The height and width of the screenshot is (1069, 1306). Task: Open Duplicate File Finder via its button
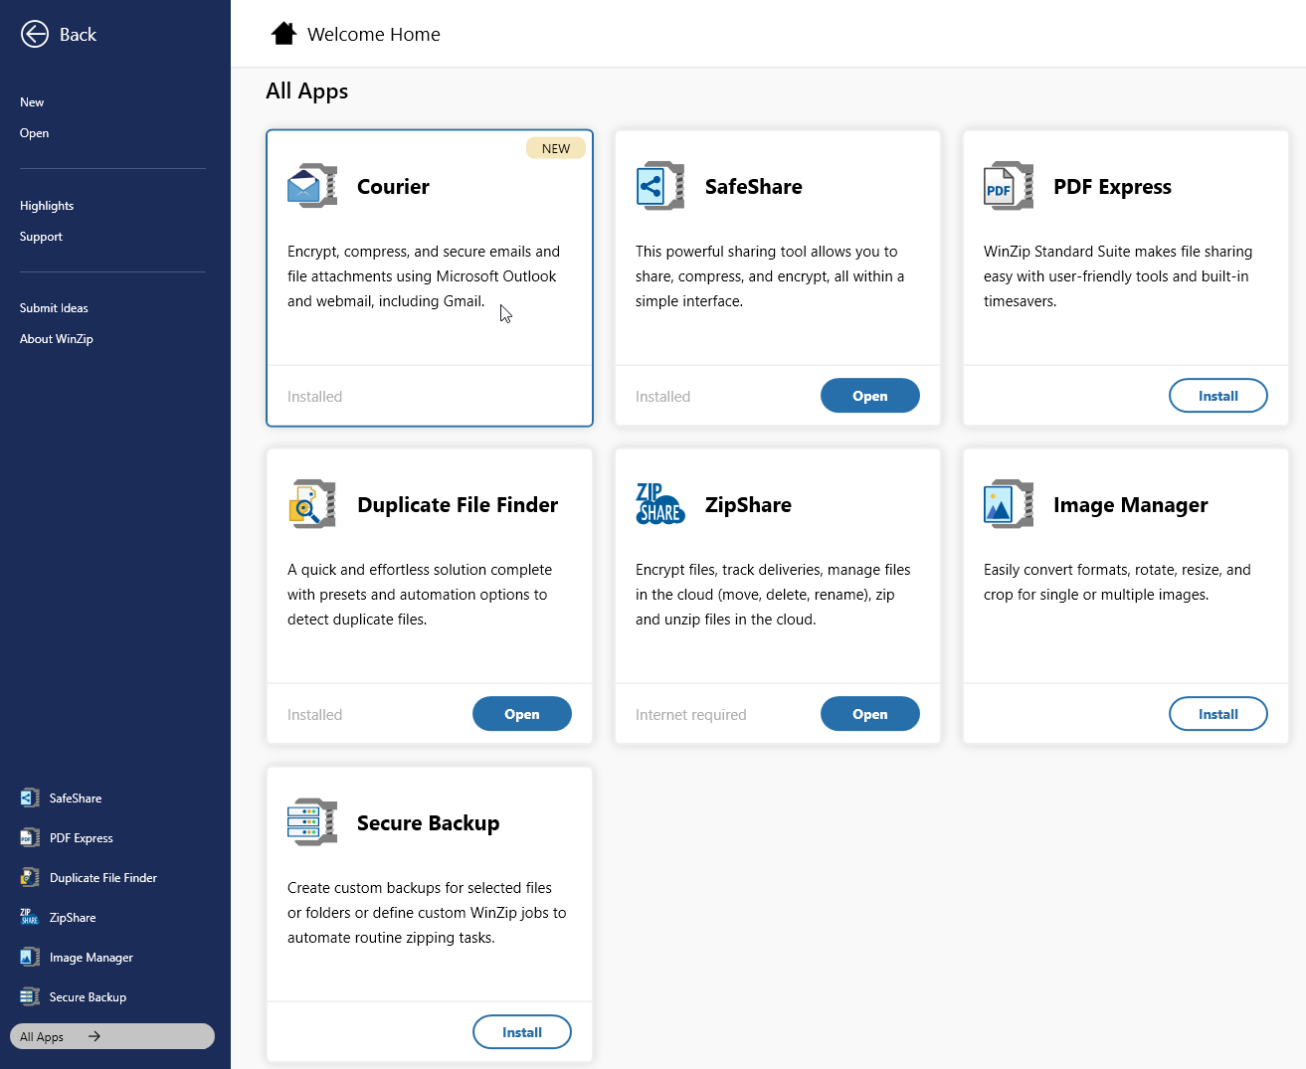point(522,714)
